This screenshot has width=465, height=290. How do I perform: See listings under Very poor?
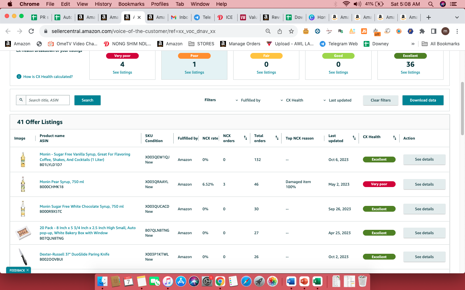122,72
